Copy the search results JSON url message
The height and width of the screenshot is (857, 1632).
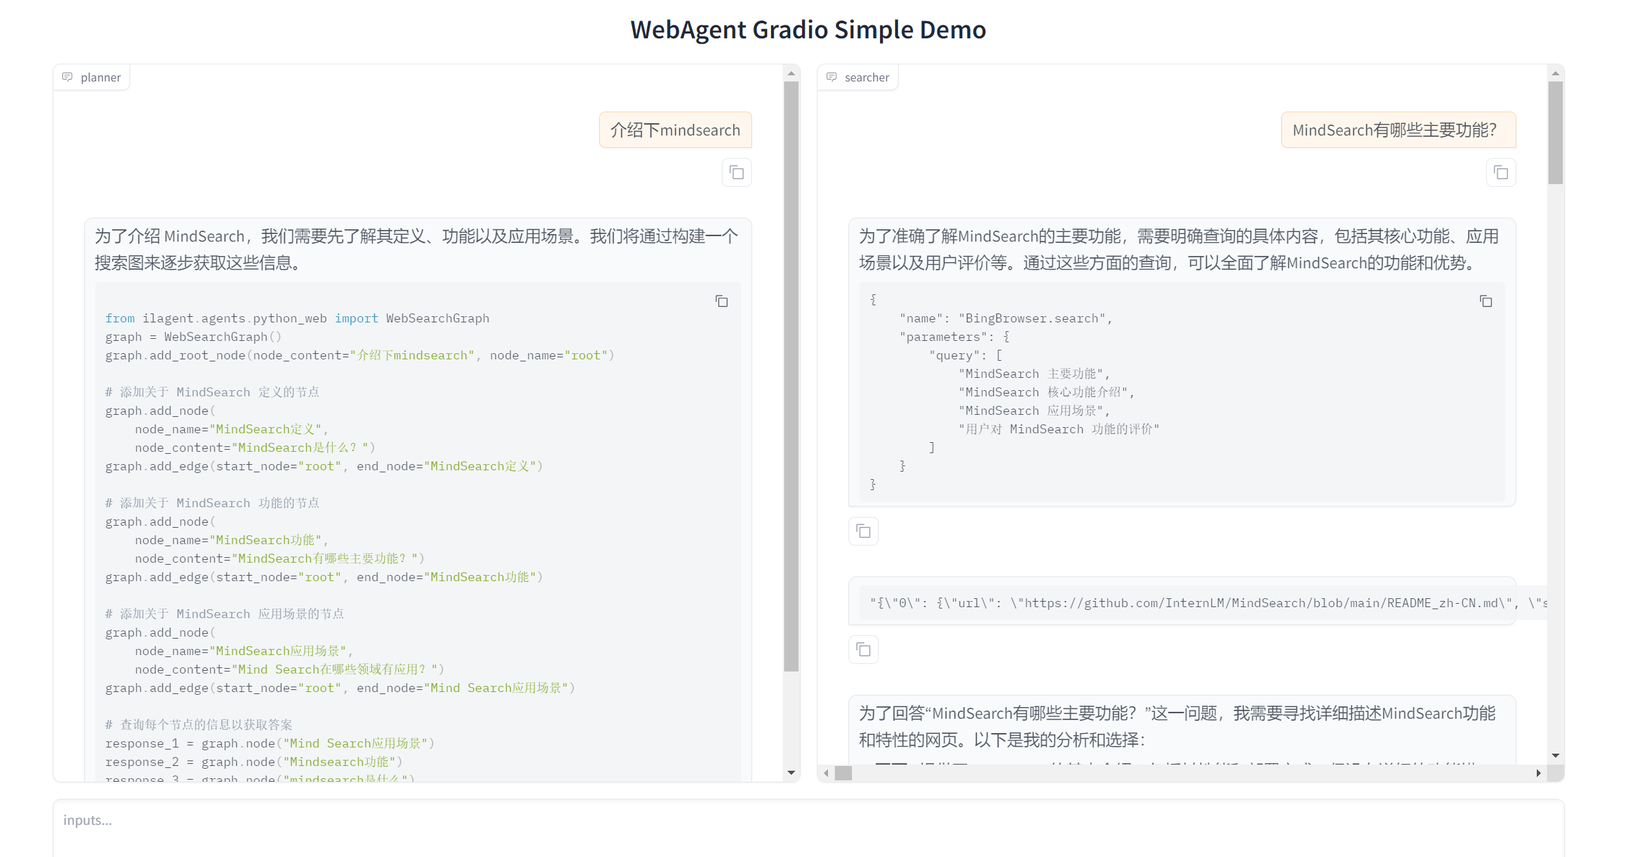click(x=864, y=650)
